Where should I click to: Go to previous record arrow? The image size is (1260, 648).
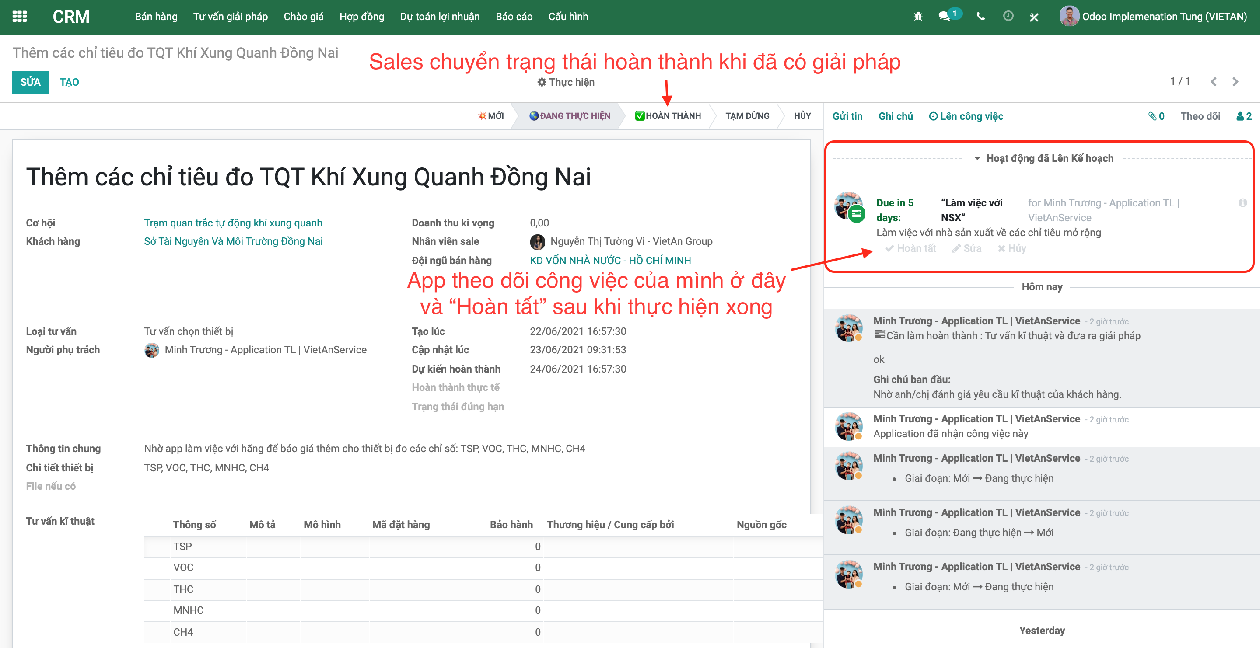(x=1214, y=82)
